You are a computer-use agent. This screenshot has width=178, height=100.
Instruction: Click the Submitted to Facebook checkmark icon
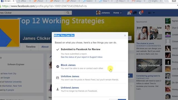(x=58, y=49)
